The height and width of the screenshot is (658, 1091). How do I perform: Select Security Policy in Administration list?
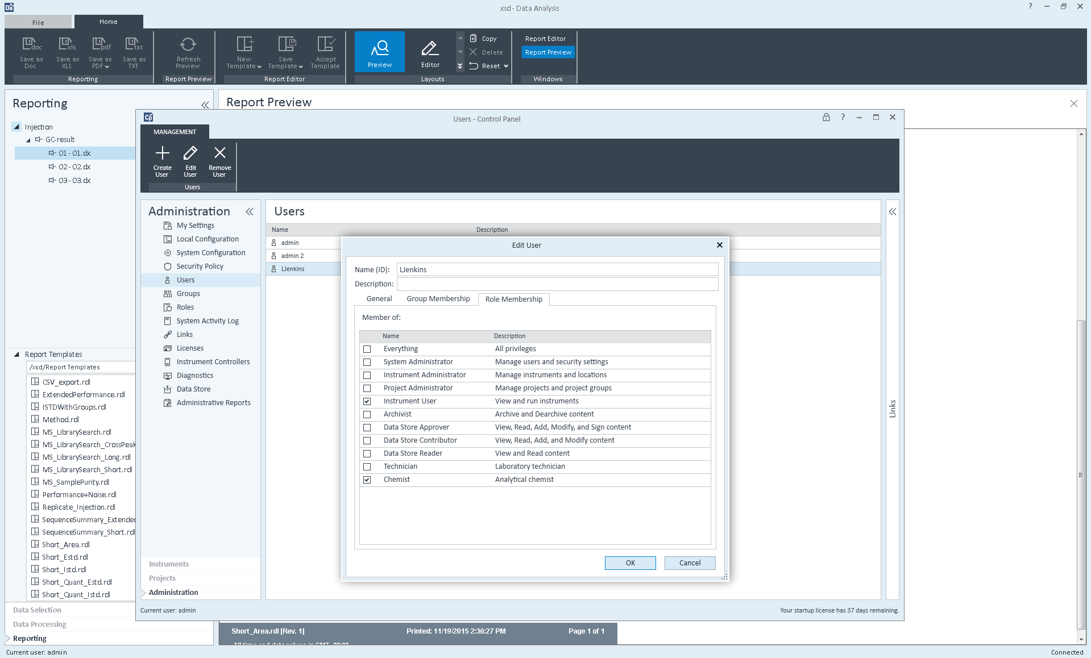[x=200, y=266]
